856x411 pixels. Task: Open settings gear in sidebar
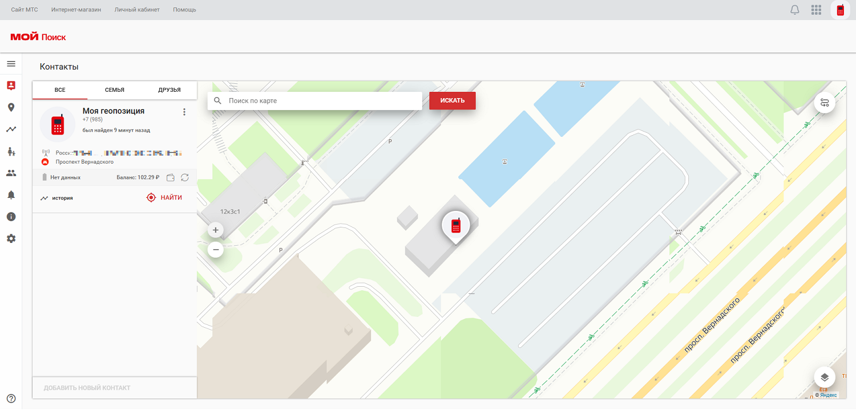coord(11,238)
